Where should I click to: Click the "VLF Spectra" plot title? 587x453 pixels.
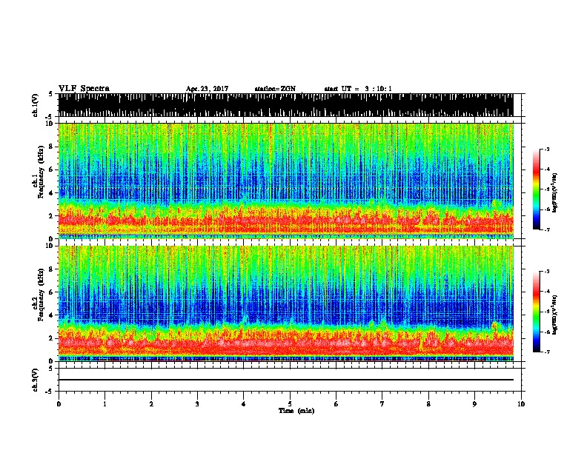pos(84,89)
